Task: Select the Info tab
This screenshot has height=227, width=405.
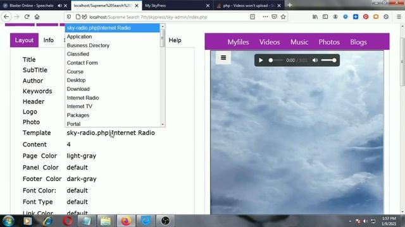Action: [x=49, y=40]
